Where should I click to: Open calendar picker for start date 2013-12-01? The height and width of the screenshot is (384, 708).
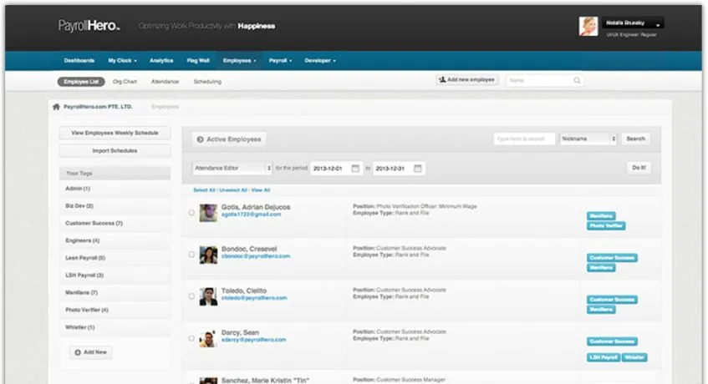[x=355, y=168]
